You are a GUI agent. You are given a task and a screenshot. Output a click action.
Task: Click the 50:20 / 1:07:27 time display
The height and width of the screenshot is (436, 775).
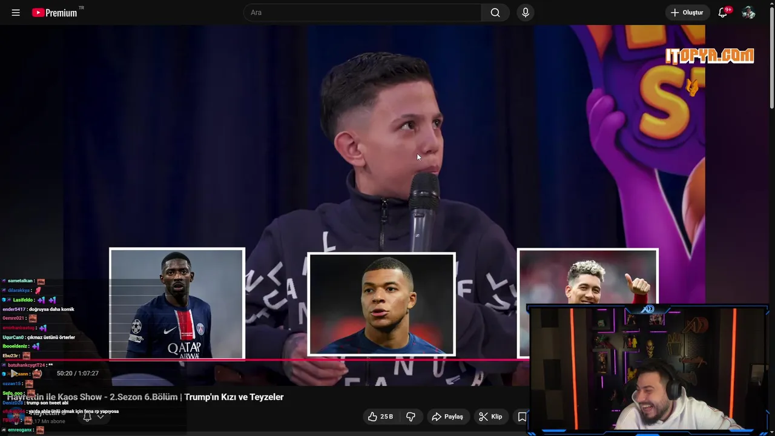tap(77, 374)
